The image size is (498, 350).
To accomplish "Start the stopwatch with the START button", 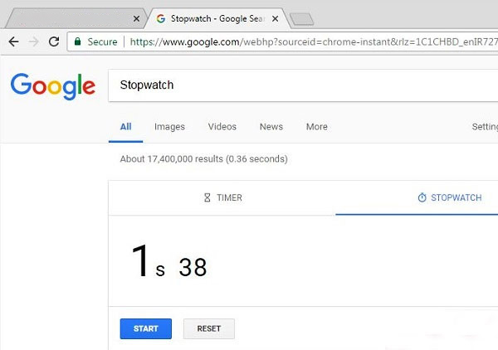I will (146, 328).
